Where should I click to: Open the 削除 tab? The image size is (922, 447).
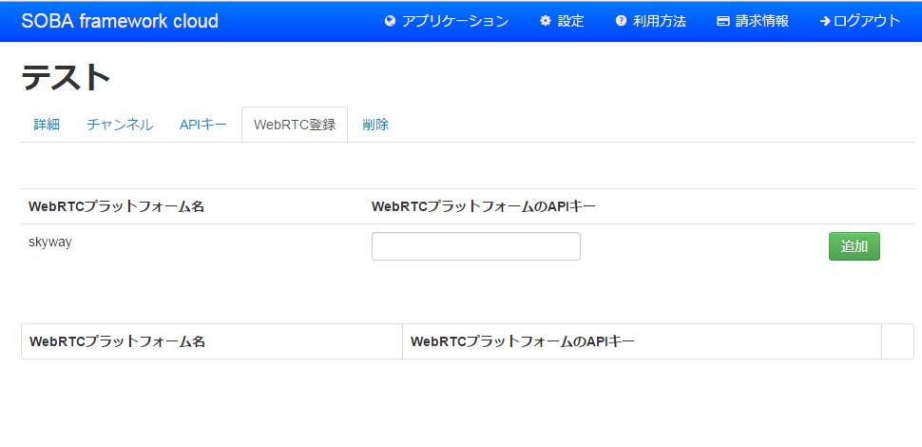point(375,125)
